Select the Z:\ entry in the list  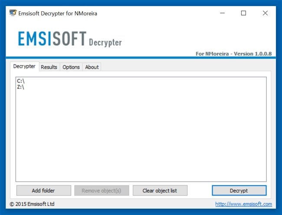coord(20,87)
